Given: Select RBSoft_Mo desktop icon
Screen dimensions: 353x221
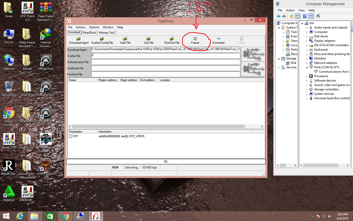Looking at the screenshot, I should click(9, 167).
